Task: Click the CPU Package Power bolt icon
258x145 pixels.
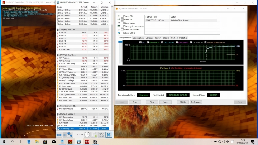Action: pos(58,83)
